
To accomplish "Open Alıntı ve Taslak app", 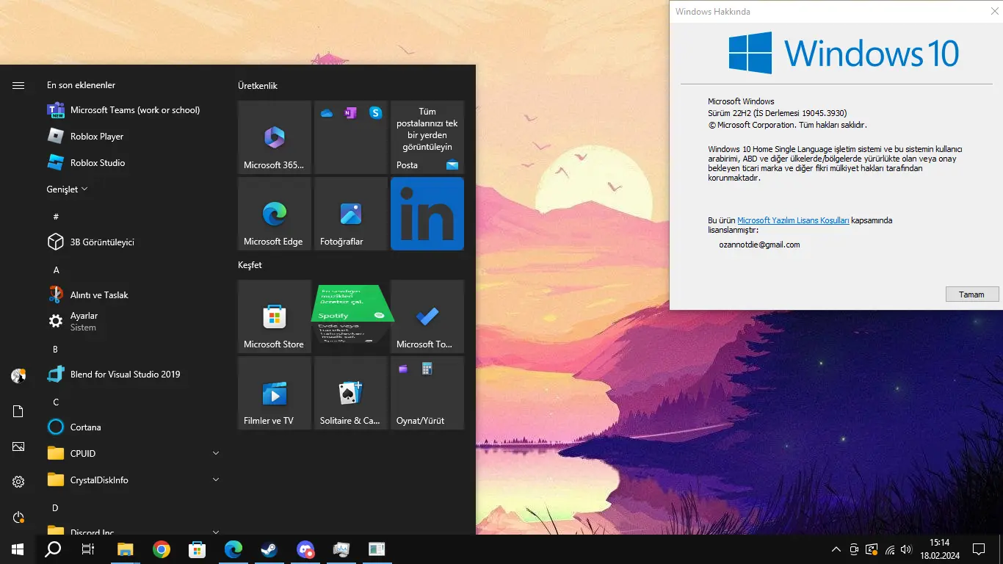I will 134,295.
